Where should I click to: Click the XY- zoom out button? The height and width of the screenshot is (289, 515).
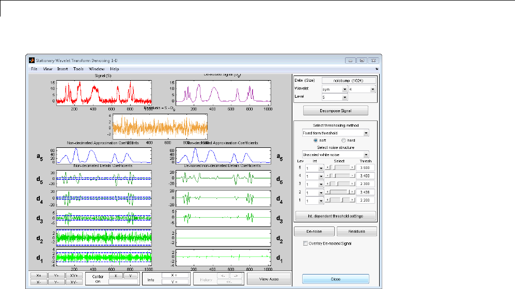pos(74,282)
